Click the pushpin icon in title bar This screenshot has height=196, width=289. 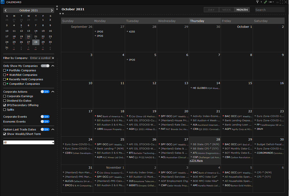[270, 2]
